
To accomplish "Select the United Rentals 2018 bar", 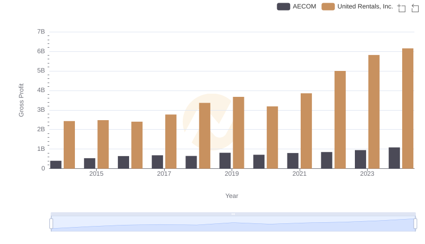I will click(x=205, y=136).
